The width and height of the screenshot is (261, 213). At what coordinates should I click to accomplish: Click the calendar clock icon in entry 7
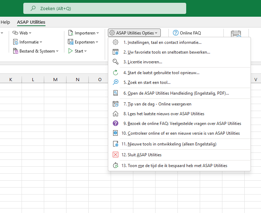click(115, 104)
